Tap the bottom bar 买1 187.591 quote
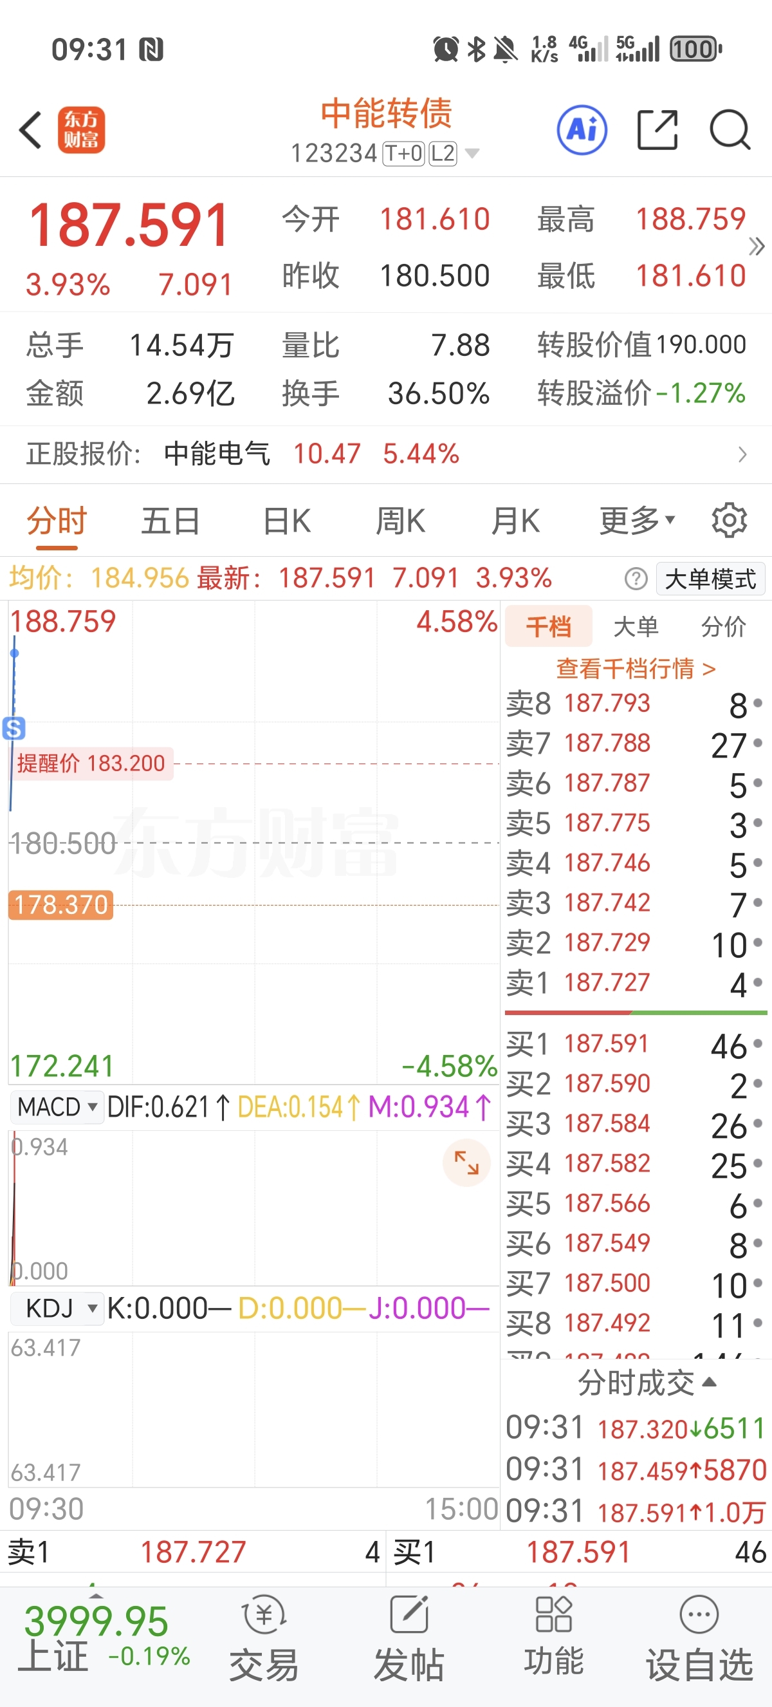The height and width of the screenshot is (1707, 772). [x=580, y=1552]
